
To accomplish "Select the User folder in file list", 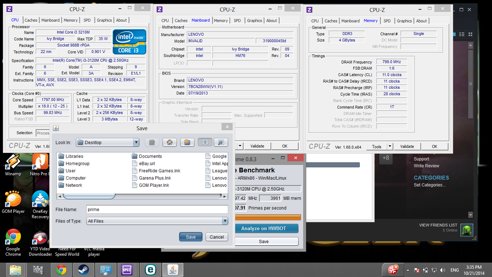I will [x=67, y=171].
